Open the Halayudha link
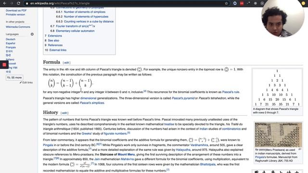Screen dimensions: 308x173 [x=183, y=150]
